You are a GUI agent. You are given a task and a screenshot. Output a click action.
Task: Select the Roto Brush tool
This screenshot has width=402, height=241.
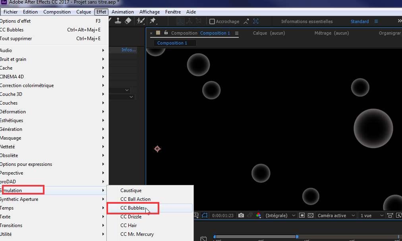pyautogui.click(x=141, y=21)
